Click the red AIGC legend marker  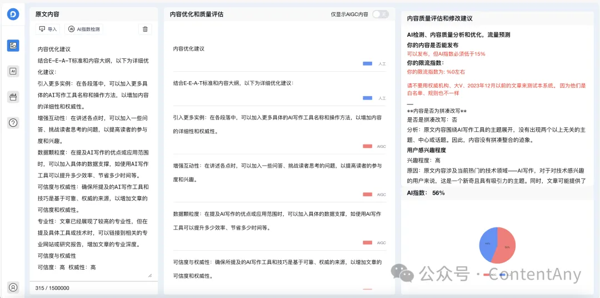click(486, 275)
